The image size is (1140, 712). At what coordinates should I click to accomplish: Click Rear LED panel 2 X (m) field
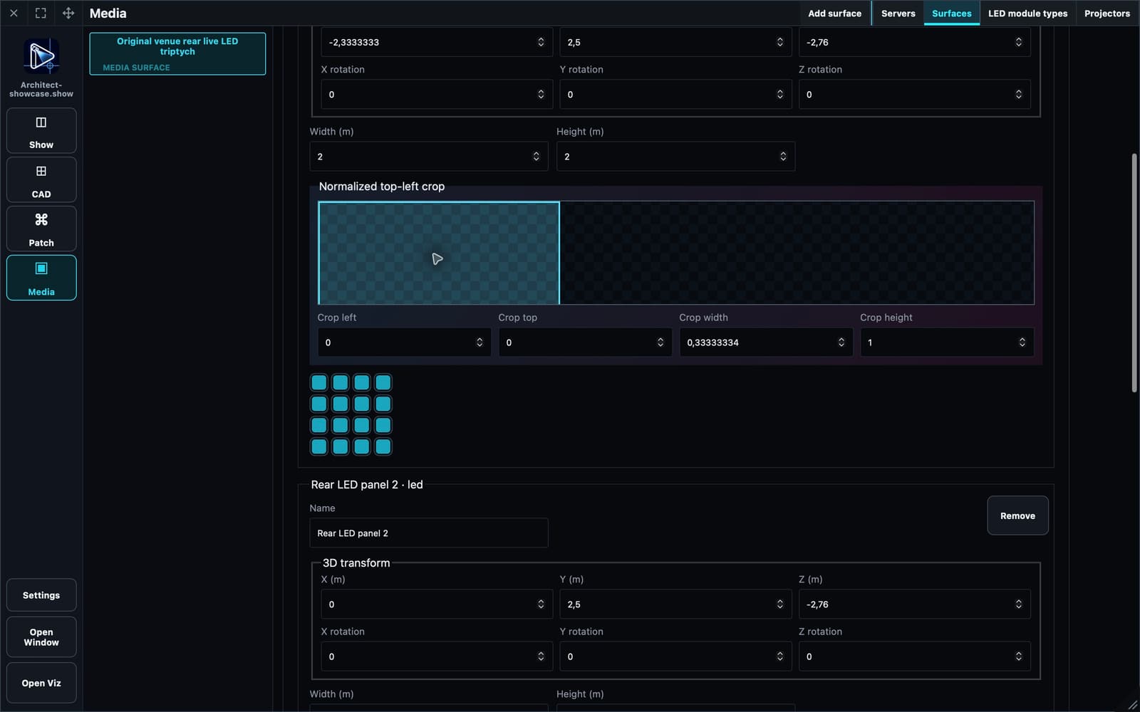(x=437, y=604)
